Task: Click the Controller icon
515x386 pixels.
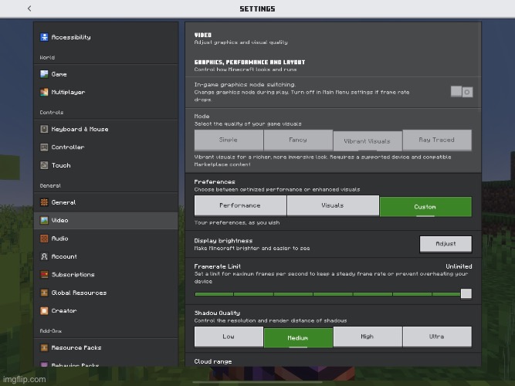Action: click(x=44, y=147)
